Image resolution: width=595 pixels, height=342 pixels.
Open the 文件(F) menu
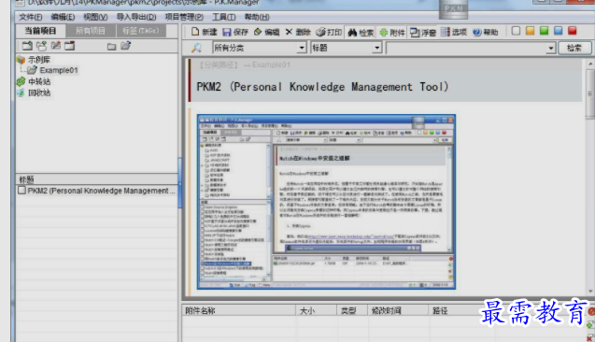tap(30, 17)
